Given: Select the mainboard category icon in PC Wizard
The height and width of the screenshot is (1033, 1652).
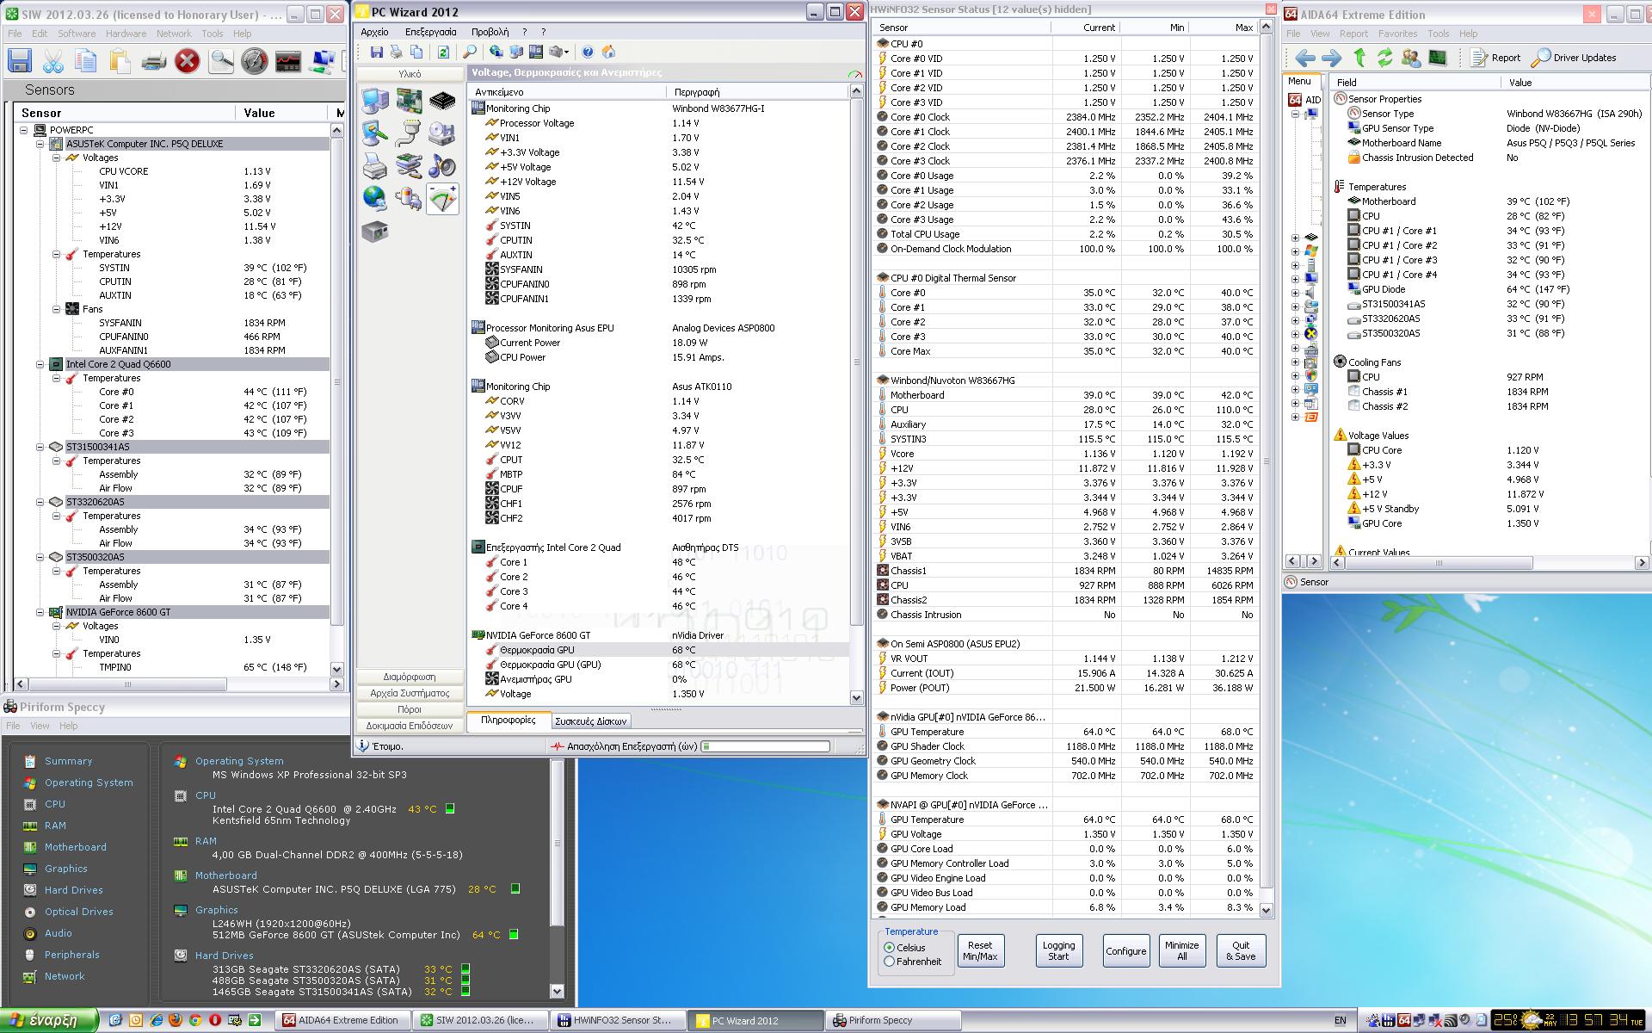Looking at the screenshot, I should coord(409,101).
